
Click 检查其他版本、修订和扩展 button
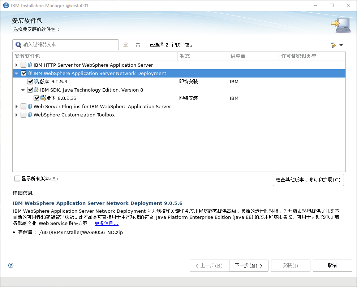point(308,180)
